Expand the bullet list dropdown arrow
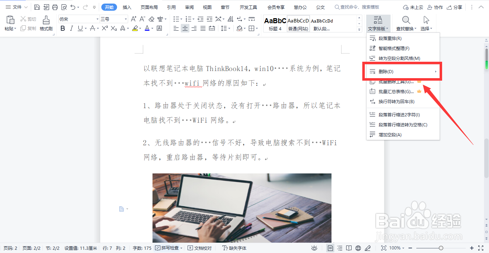 point(181,19)
